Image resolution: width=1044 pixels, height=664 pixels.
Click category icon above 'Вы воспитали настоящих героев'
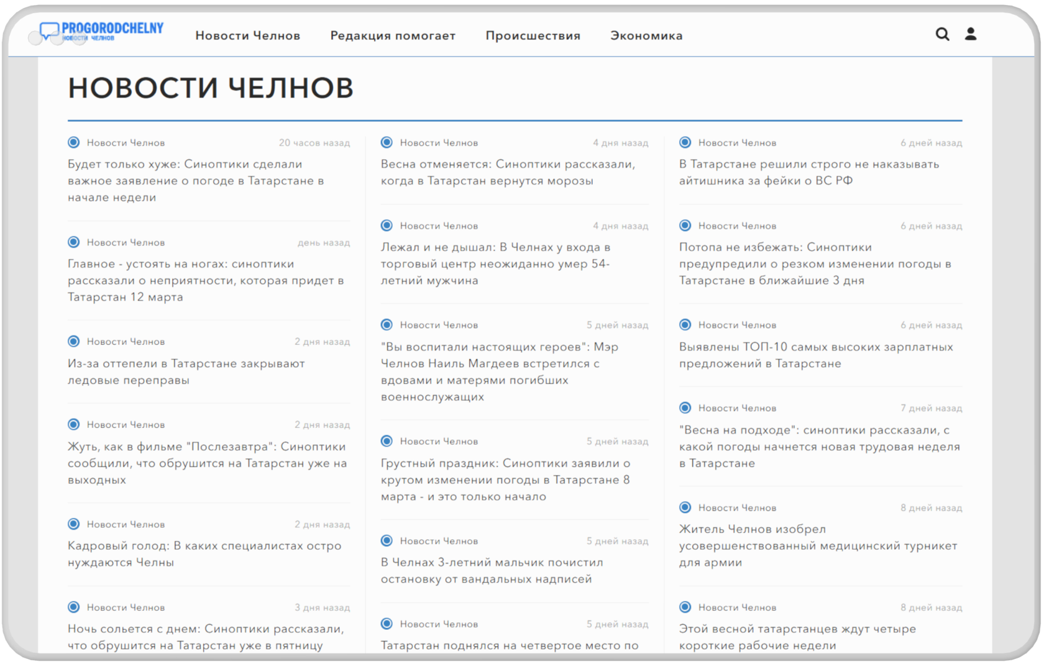pyautogui.click(x=387, y=324)
